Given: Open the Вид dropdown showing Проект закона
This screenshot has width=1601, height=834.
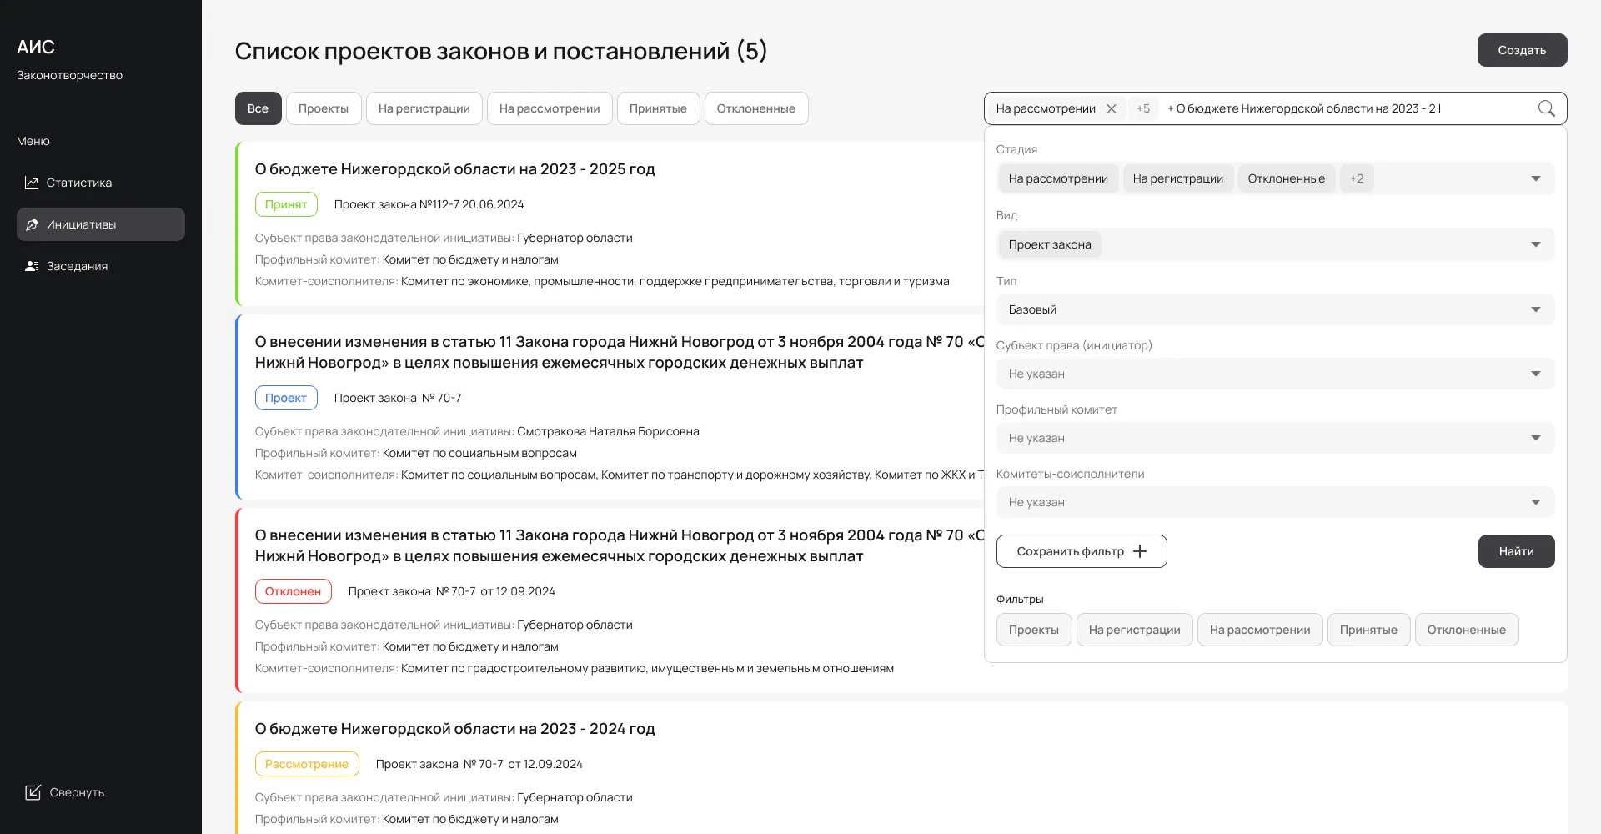Looking at the screenshot, I should [x=1537, y=244].
